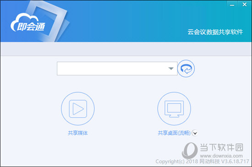The height and width of the screenshot is (167, 252).
Task: Open the meeting selection dropdown arrow
Action: click(x=171, y=69)
